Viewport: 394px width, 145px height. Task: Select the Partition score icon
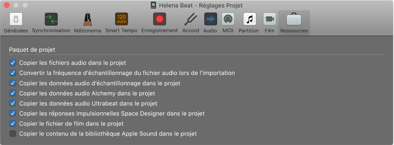249,19
